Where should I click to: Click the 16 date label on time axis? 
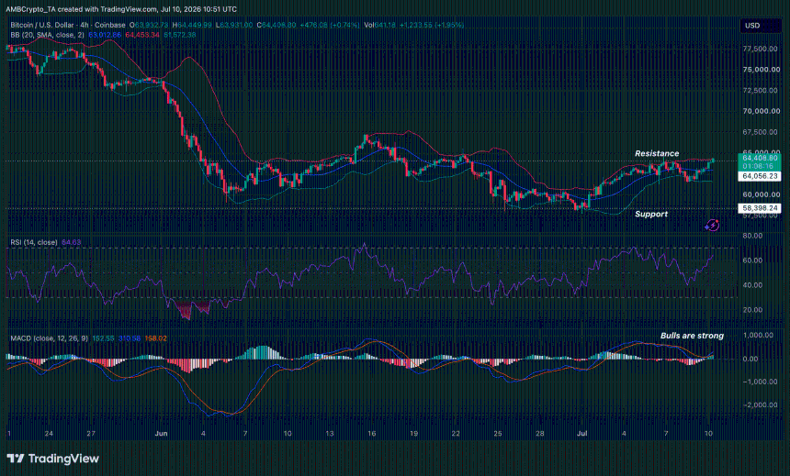click(x=371, y=433)
